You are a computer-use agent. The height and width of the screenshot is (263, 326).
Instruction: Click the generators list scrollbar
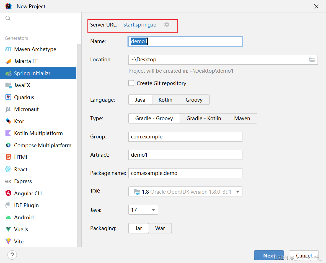[79, 145]
